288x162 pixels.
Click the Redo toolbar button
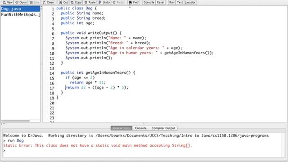click(x=118, y=2)
